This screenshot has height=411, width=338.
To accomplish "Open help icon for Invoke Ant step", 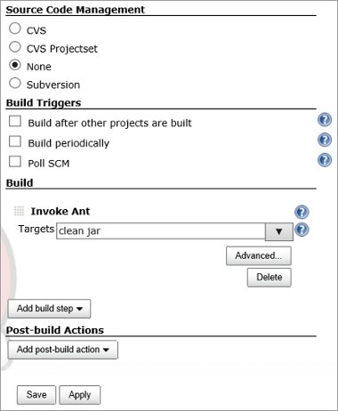I will [x=302, y=212].
